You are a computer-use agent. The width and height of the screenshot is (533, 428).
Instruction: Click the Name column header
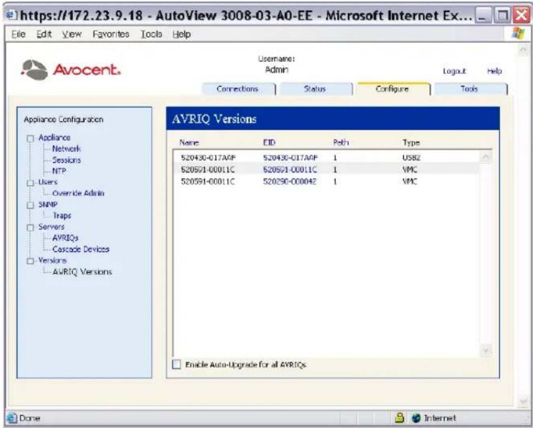[189, 142]
